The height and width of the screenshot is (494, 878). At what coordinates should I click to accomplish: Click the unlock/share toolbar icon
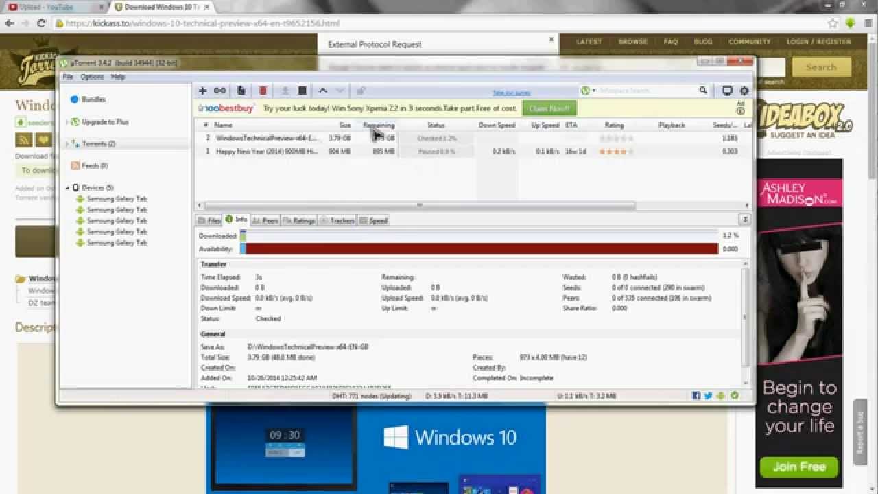coord(361,91)
